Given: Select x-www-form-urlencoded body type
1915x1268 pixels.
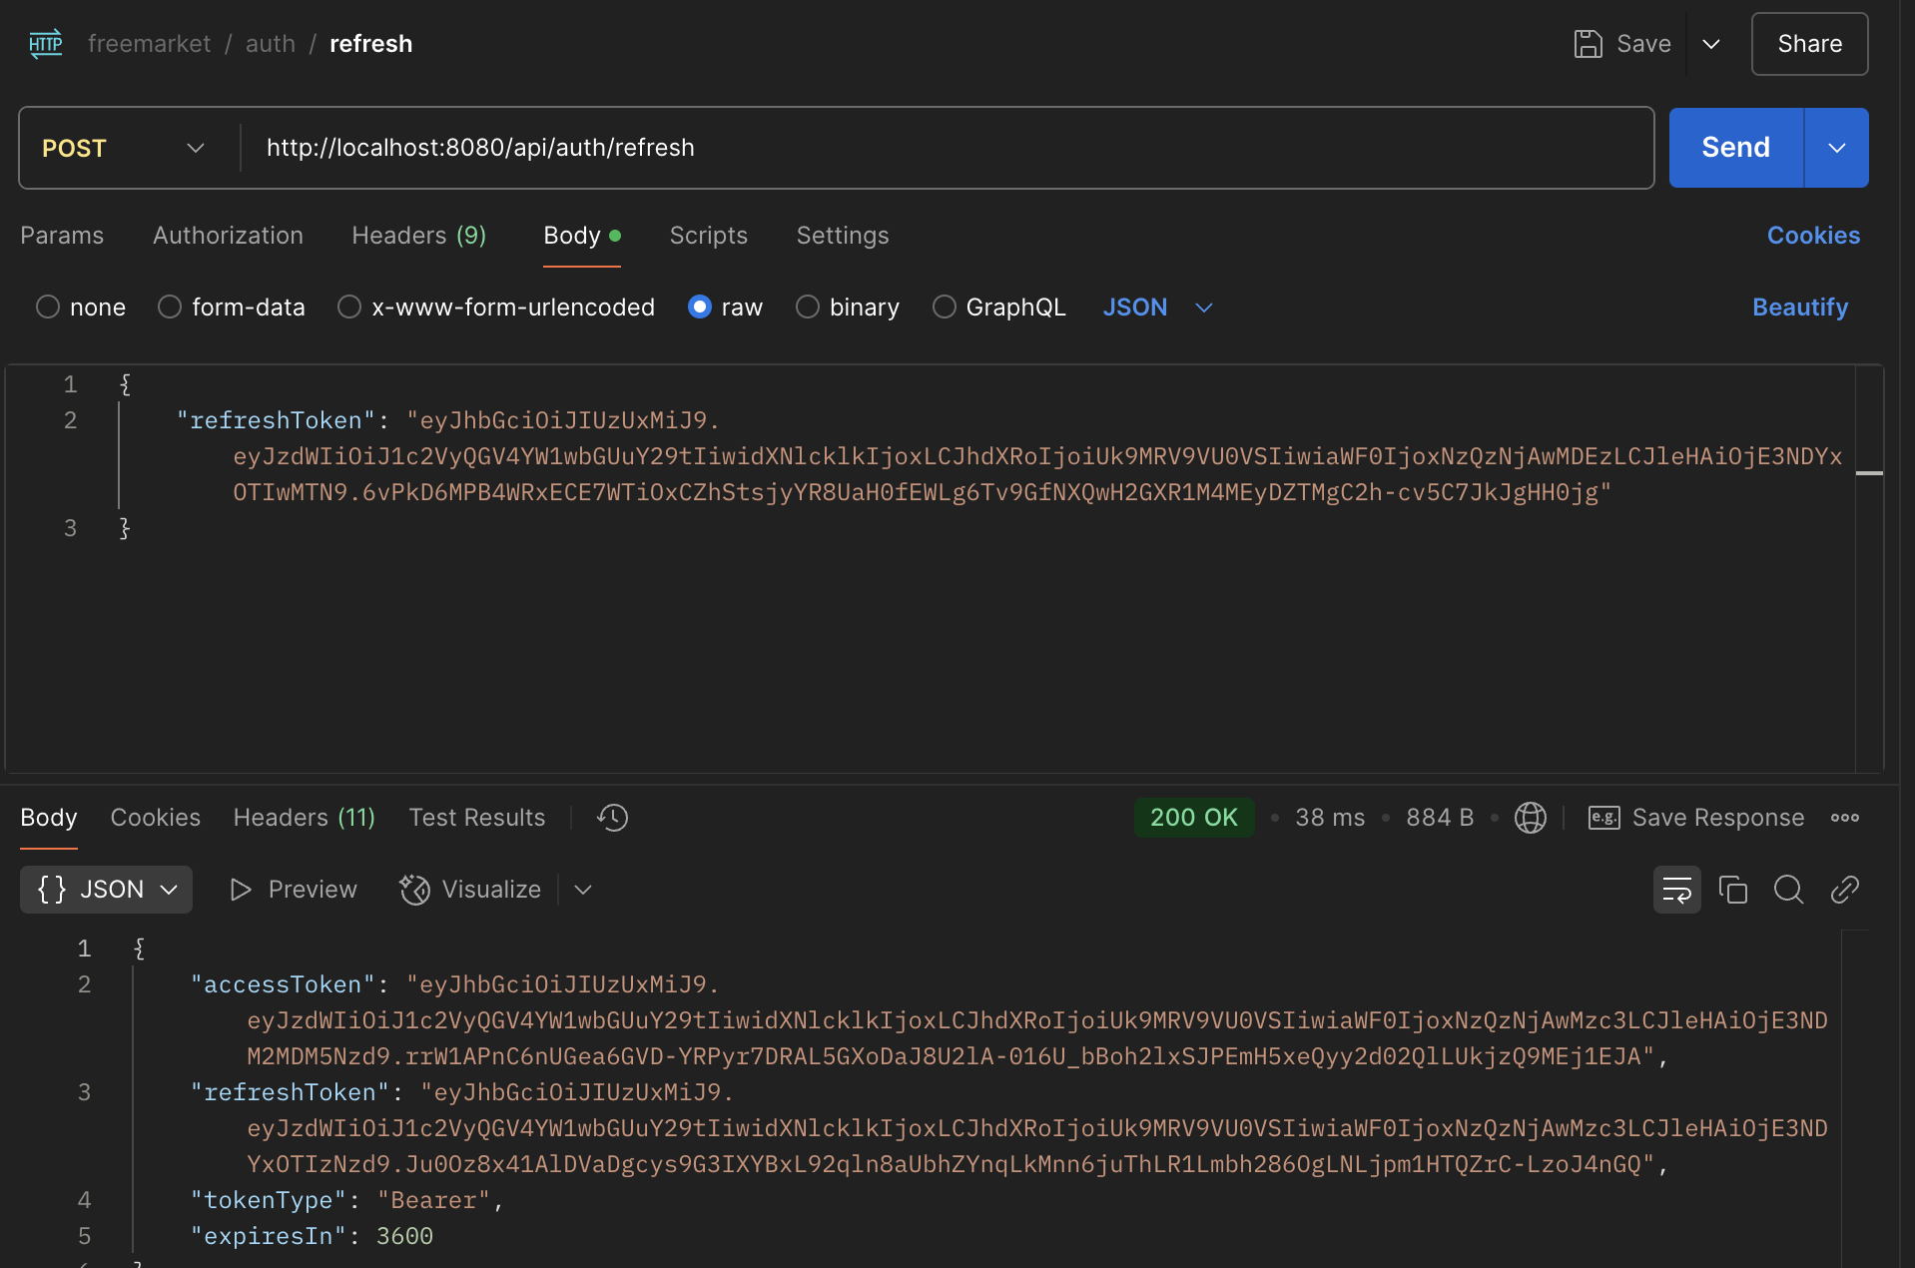Looking at the screenshot, I should (349, 308).
